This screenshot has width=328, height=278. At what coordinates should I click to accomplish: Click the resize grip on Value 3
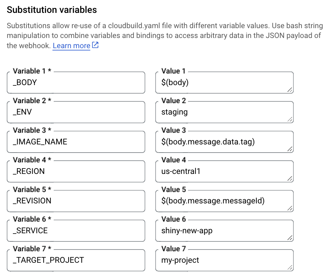click(x=289, y=149)
